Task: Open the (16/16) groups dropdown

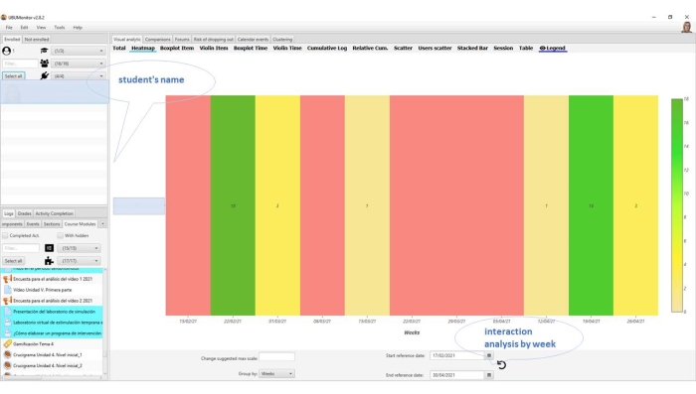Action: pos(79,64)
